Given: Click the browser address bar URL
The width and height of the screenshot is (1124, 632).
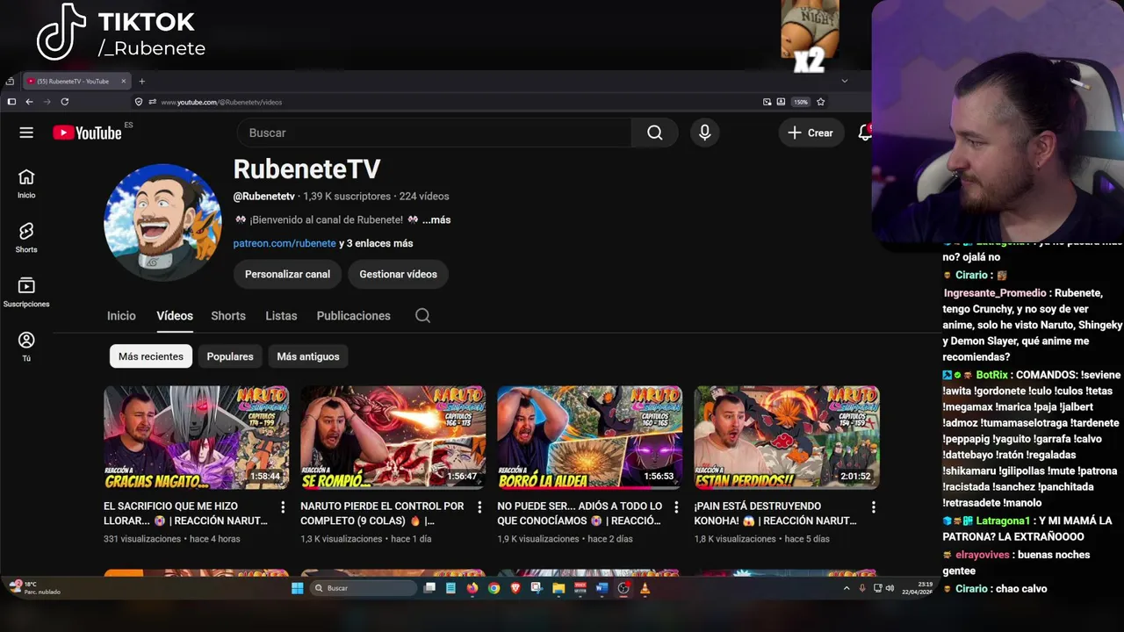Looking at the screenshot, I should click(220, 102).
